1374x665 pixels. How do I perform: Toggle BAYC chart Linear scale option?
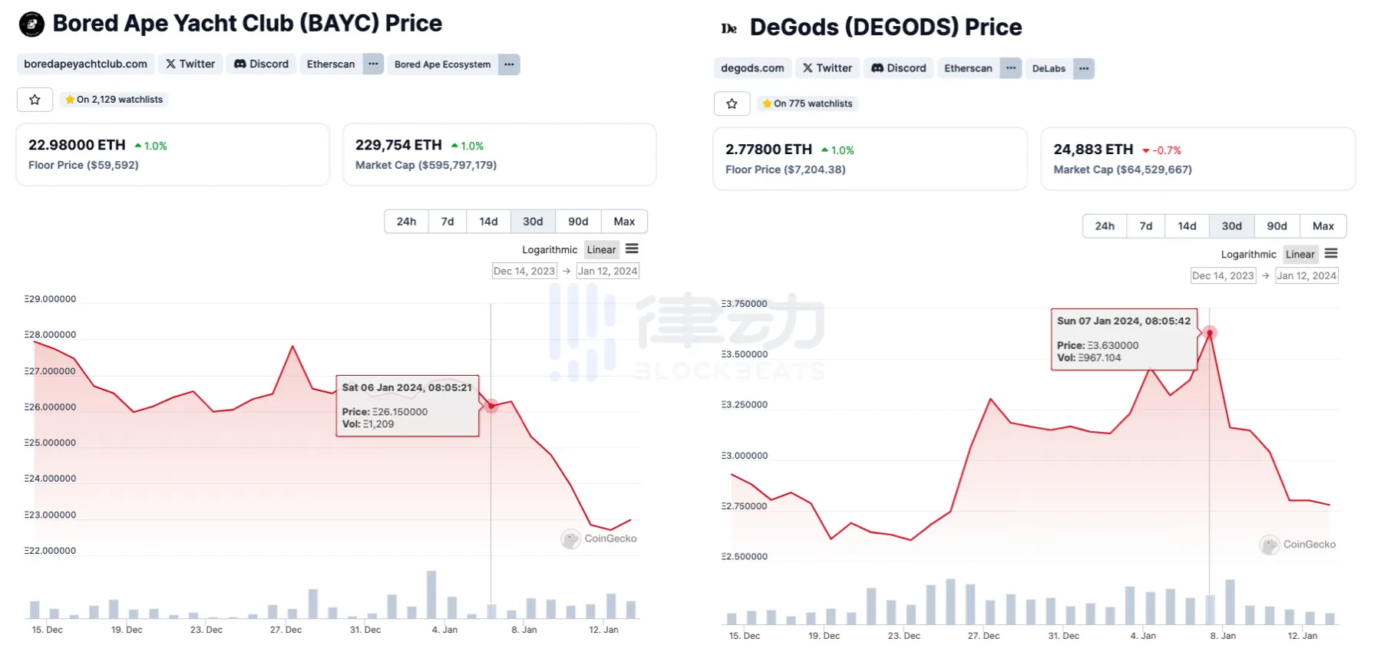[x=601, y=249]
